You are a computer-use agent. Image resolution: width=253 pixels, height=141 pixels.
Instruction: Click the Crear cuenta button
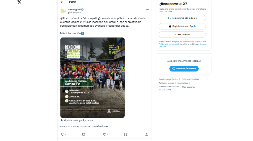(182, 34)
